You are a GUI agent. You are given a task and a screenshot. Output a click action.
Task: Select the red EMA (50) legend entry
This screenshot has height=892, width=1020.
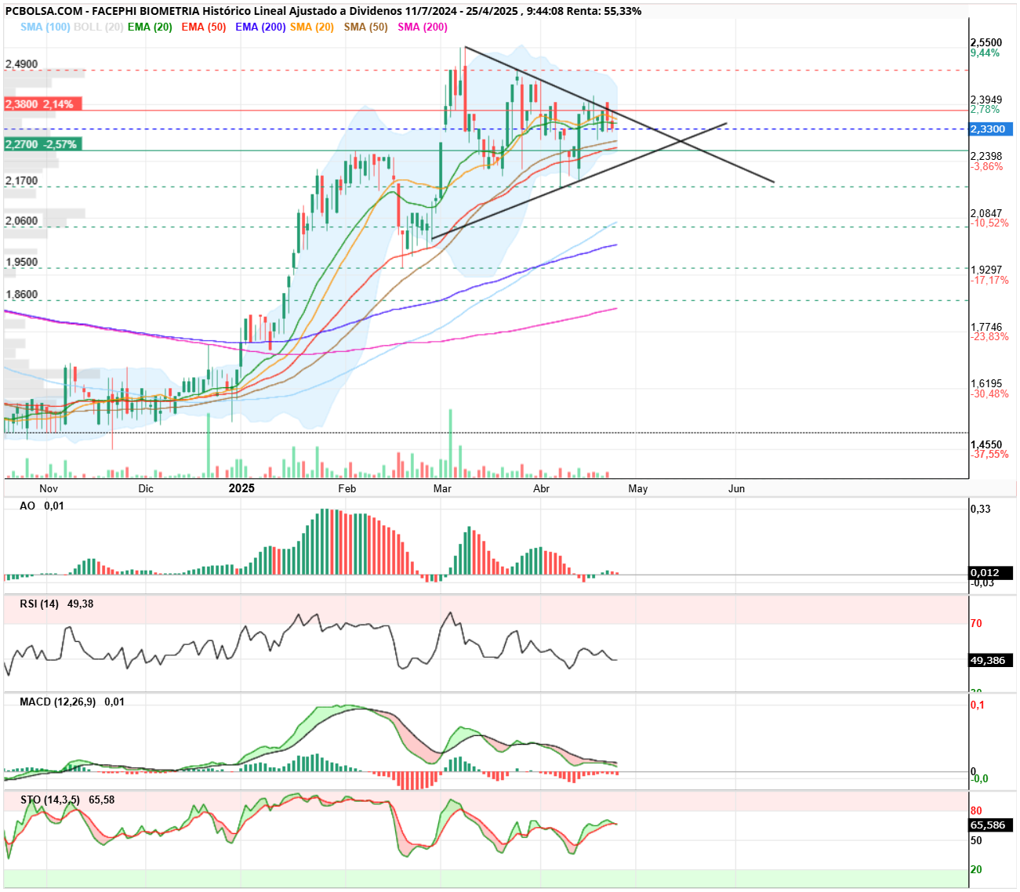[x=203, y=27]
